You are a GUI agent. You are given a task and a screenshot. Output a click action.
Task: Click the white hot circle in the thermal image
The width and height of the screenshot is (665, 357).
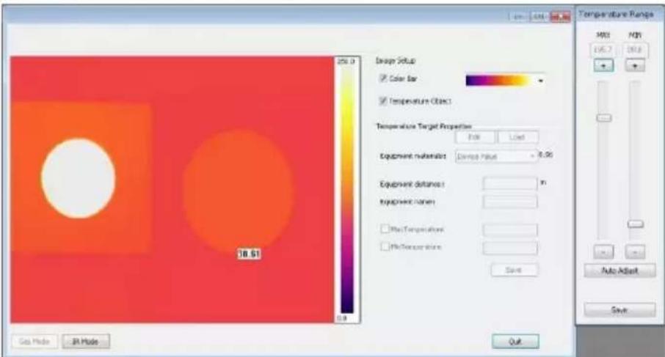pyautogui.click(x=78, y=178)
